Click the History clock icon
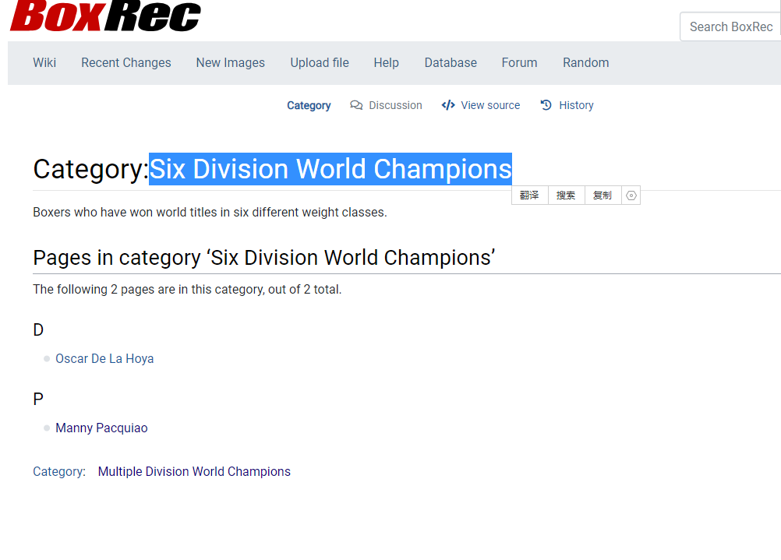 coord(546,105)
